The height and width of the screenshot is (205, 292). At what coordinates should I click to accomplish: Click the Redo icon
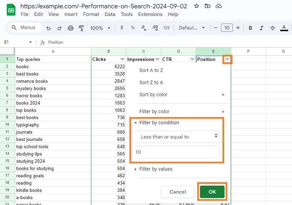(59, 28)
